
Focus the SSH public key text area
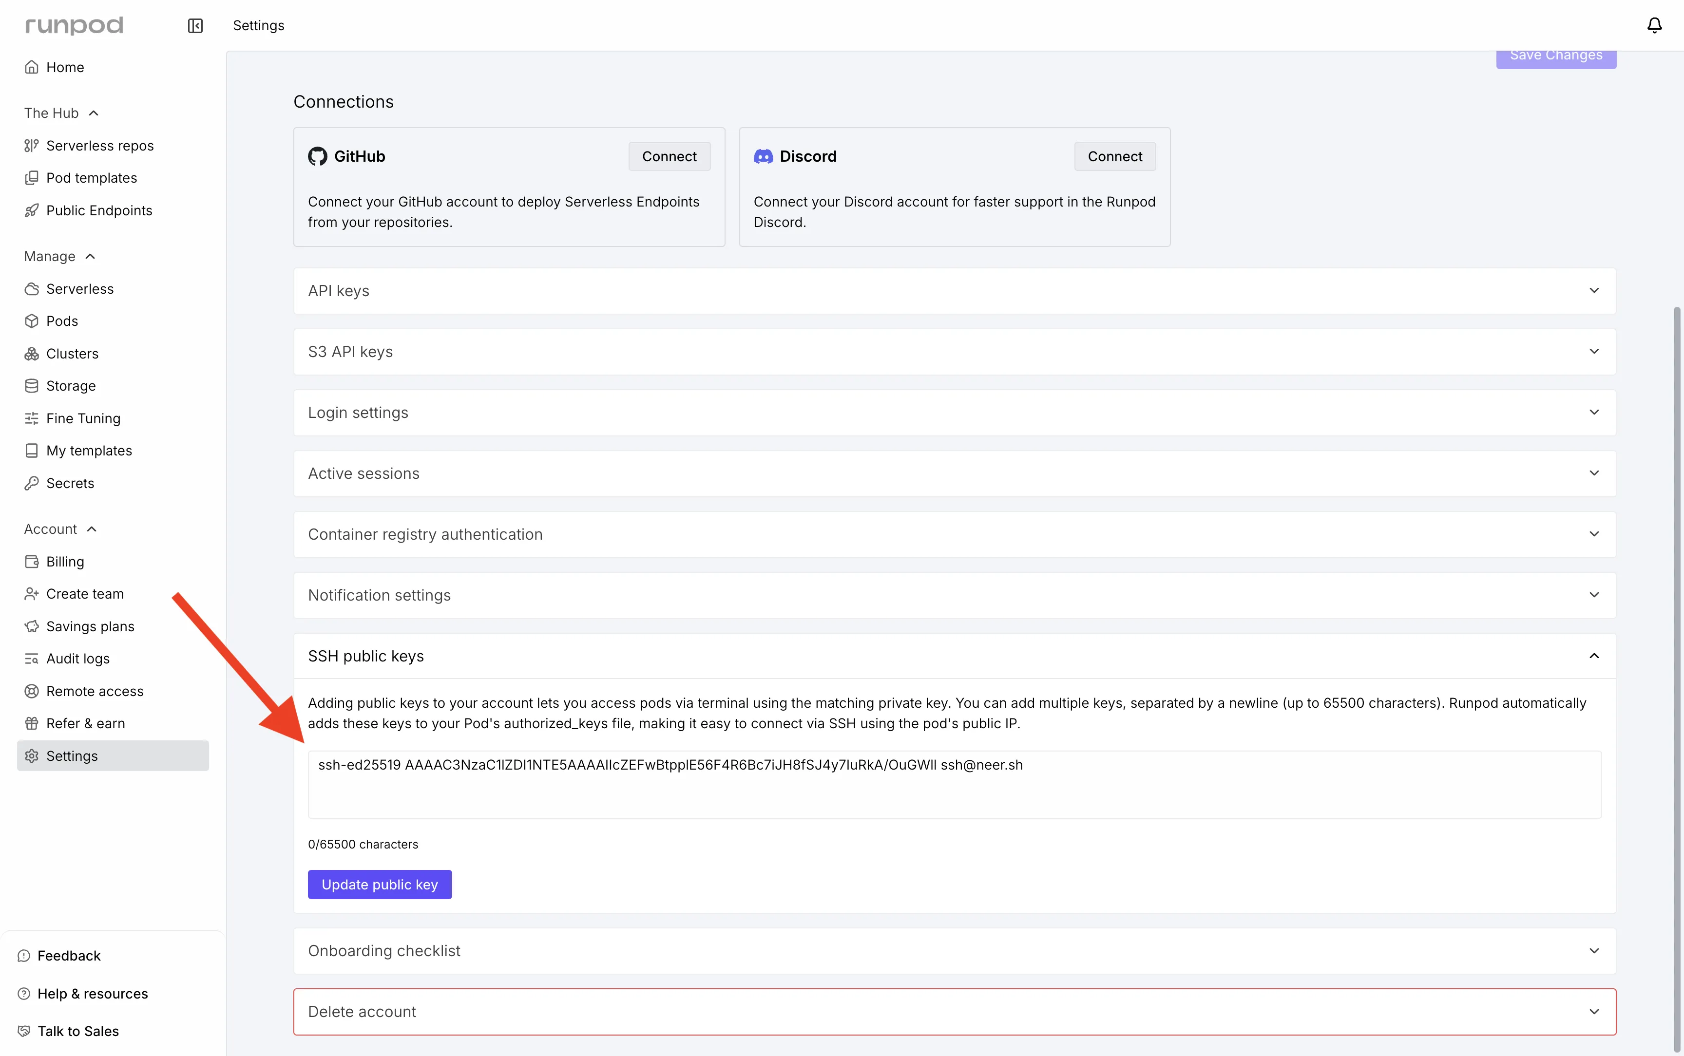coord(955,784)
